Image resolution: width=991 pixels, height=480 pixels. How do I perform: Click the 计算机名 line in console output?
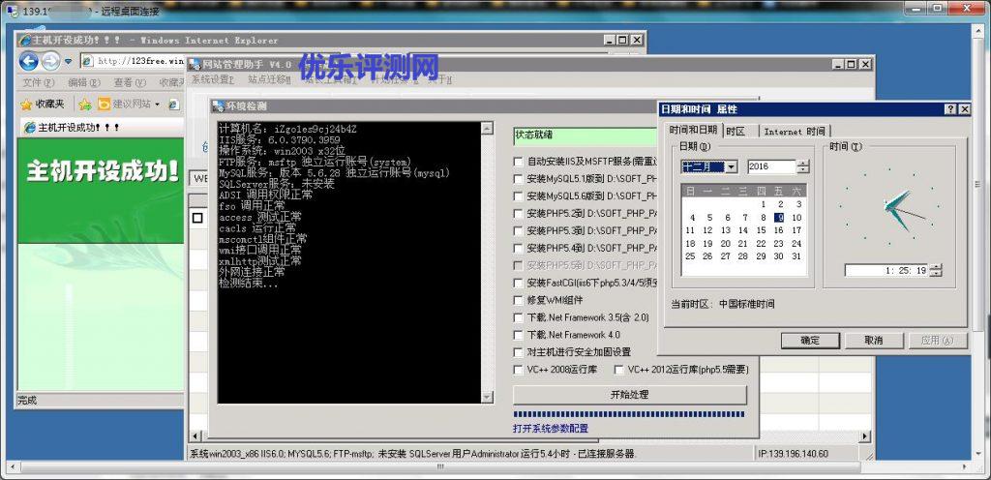click(x=288, y=128)
